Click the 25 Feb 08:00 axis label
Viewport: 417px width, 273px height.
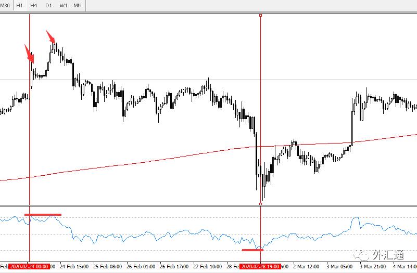(107, 266)
